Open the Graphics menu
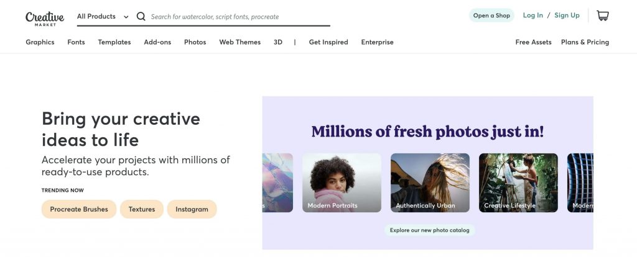 (x=40, y=42)
